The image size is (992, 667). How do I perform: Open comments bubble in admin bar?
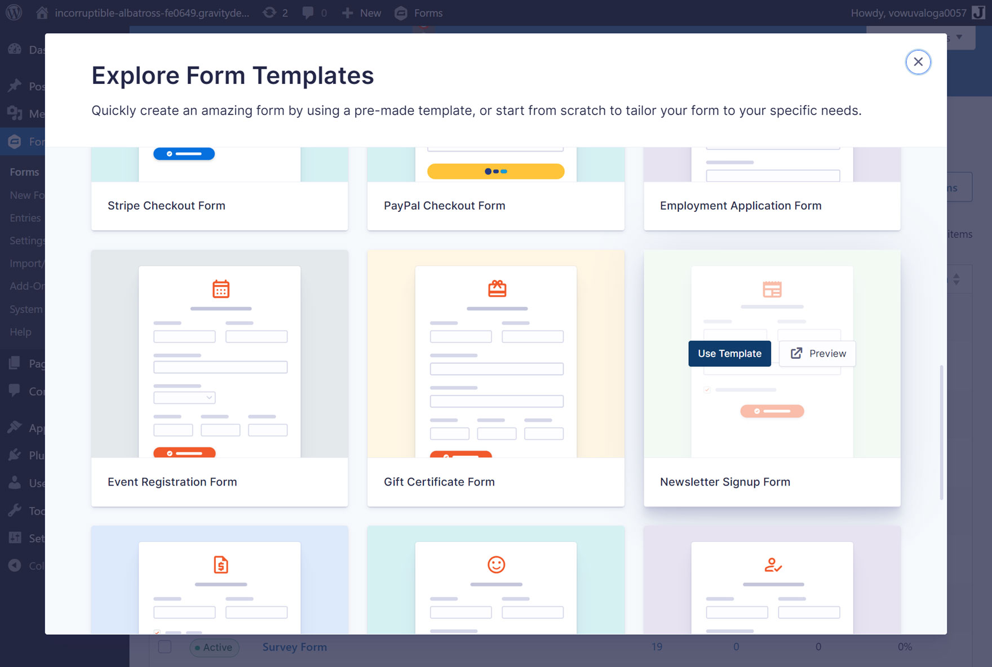point(315,12)
